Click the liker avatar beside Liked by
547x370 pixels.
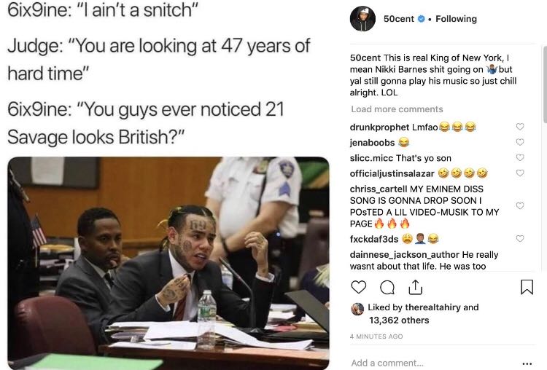[357, 308]
